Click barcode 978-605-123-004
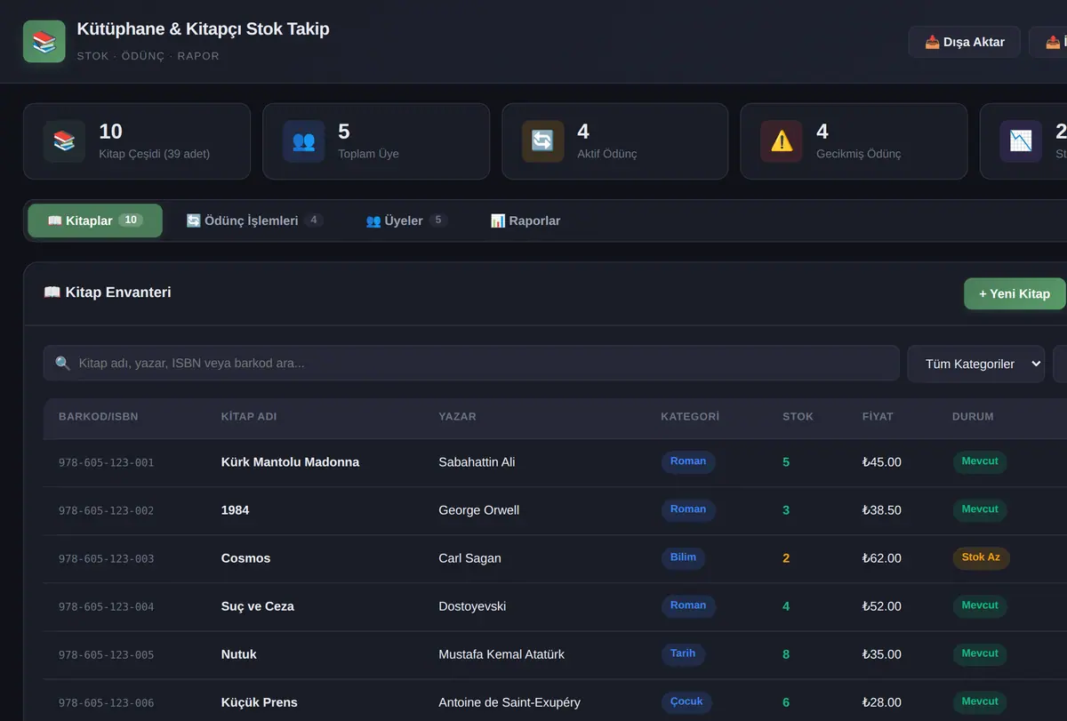This screenshot has width=1067, height=721. 107,606
